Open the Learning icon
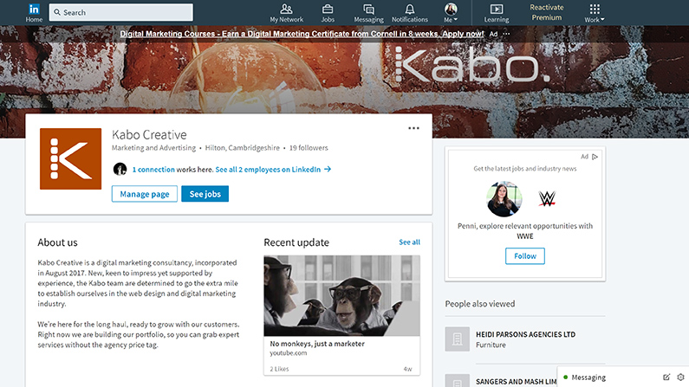 pyautogui.click(x=497, y=10)
